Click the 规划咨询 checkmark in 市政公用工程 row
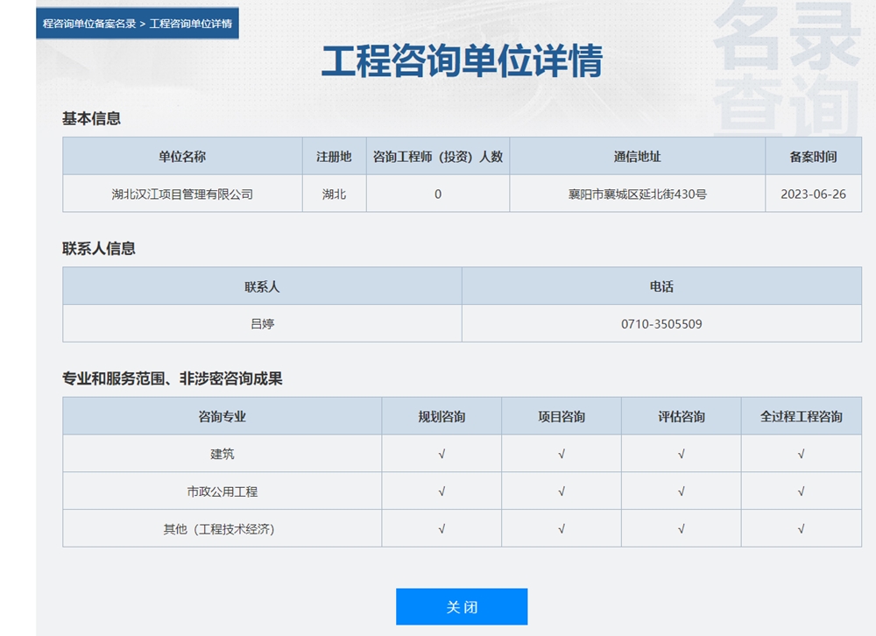This screenshot has width=876, height=636. (x=442, y=491)
